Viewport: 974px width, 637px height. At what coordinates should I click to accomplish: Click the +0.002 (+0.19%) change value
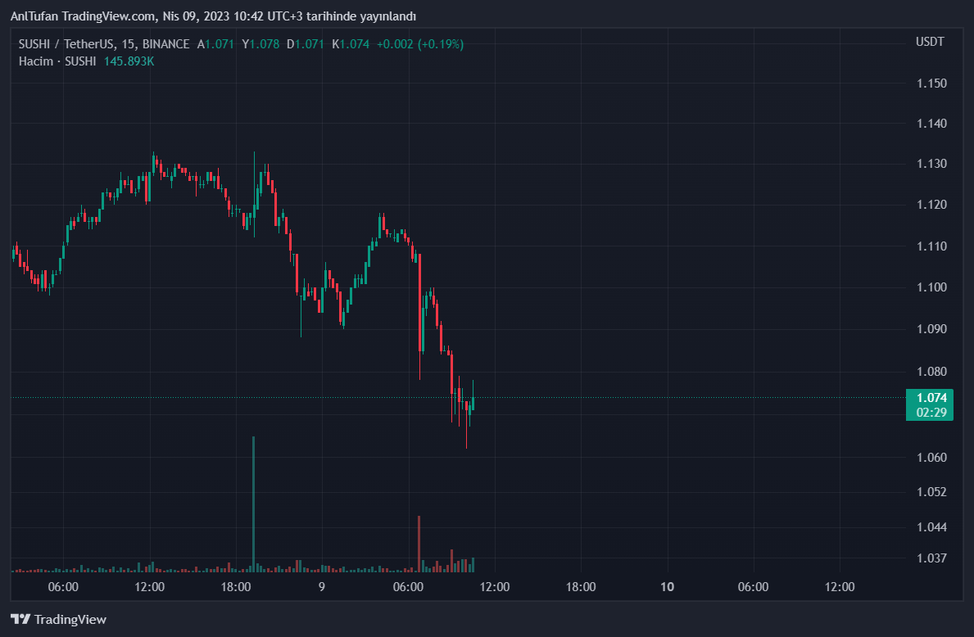[x=419, y=44]
